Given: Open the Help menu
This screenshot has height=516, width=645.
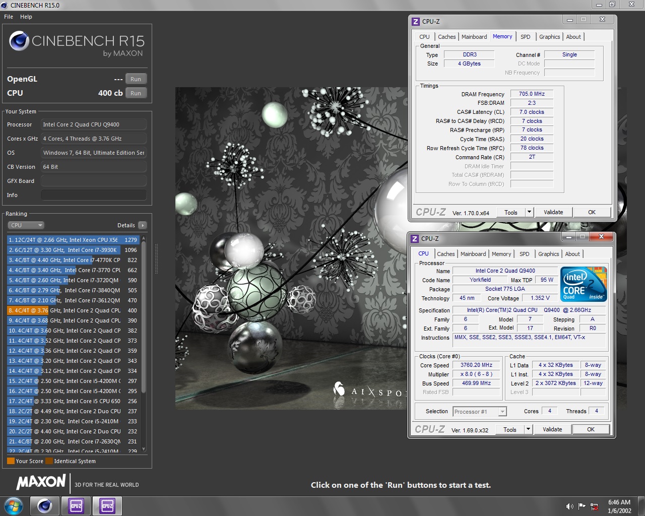Looking at the screenshot, I should 26,17.
